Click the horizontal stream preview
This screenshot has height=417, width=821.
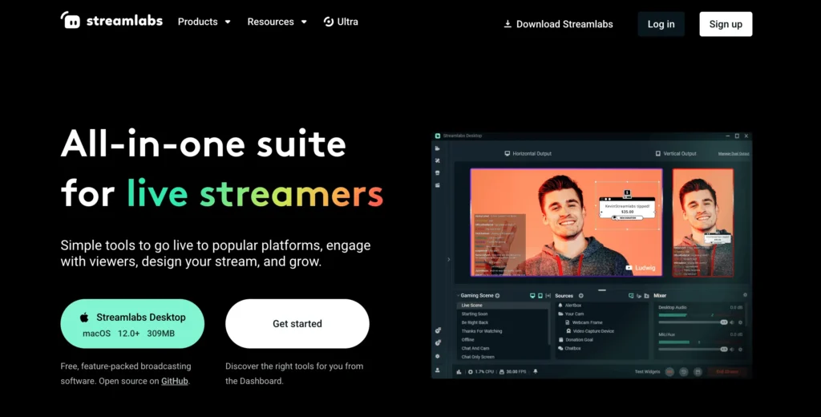(566, 222)
